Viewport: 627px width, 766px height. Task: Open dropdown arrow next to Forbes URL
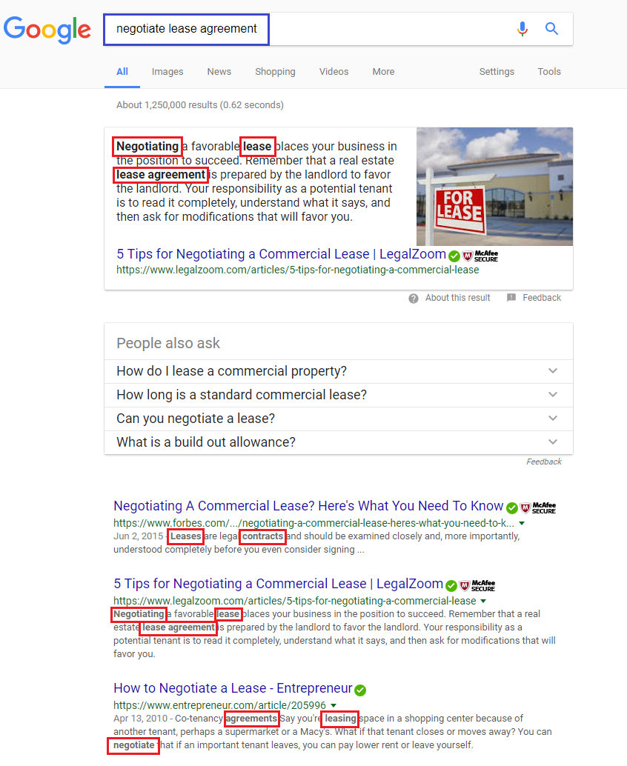point(522,523)
